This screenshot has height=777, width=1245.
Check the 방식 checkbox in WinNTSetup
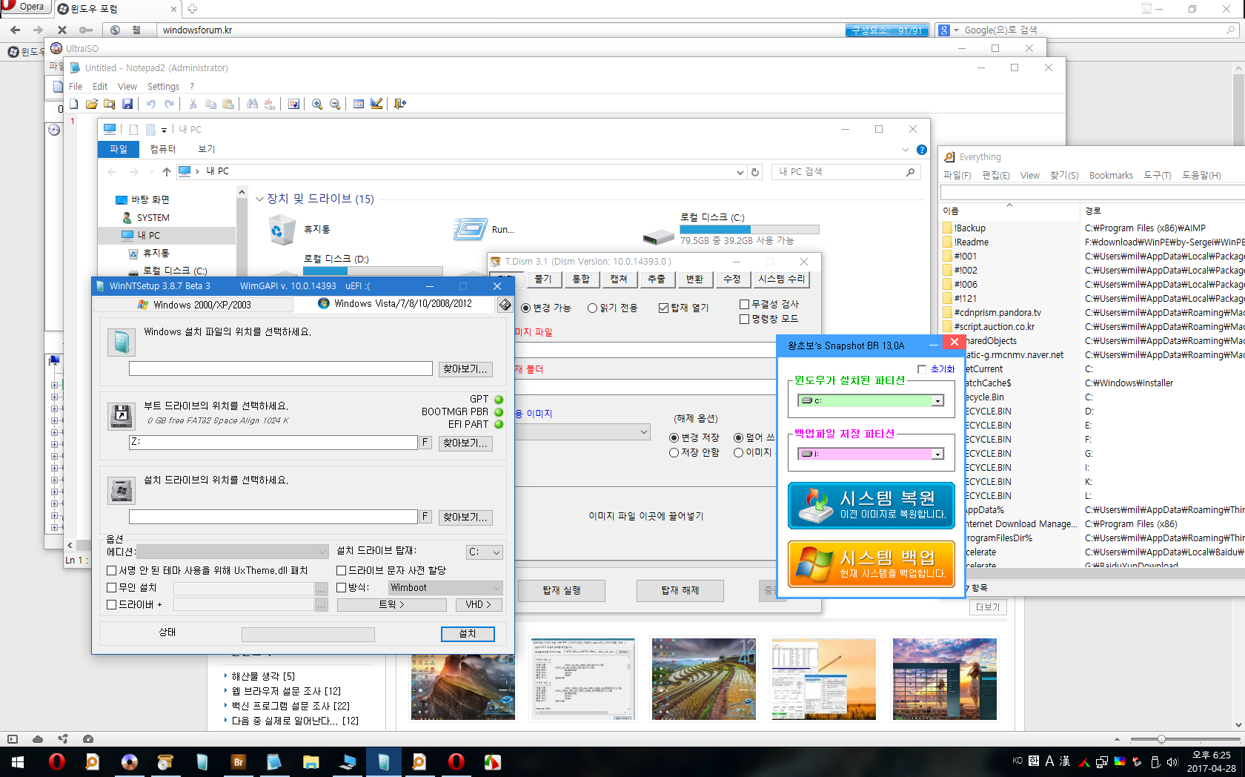coord(342,588)
